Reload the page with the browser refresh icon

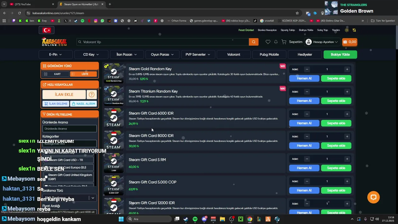(19, 13)
